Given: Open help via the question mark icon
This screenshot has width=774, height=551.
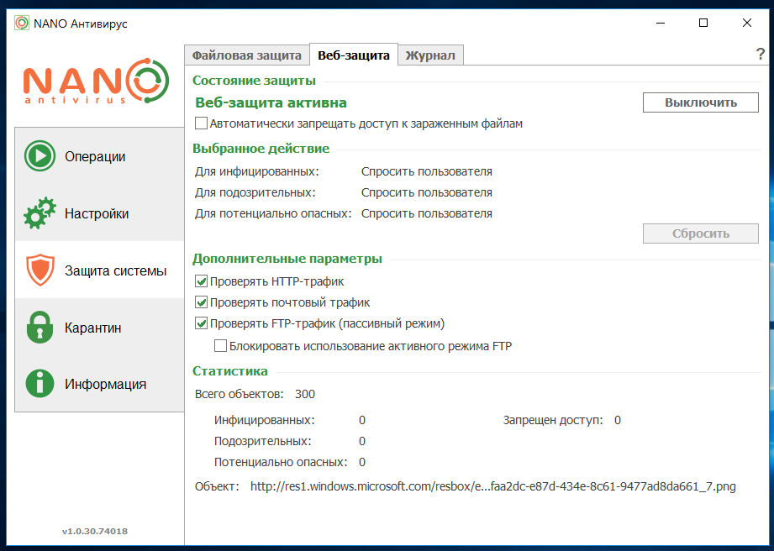Looking at the screenshot, I should tap(761, 55).
